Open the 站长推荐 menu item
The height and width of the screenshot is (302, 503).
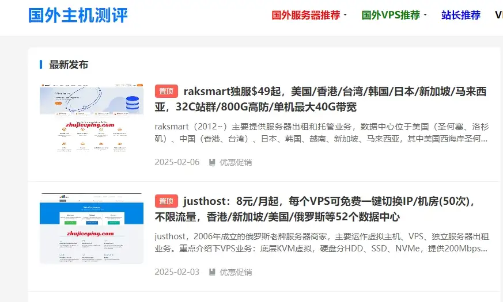click(x=461, y=15)
